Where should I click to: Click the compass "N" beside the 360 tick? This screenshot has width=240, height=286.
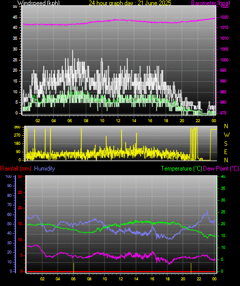point(226,126)
